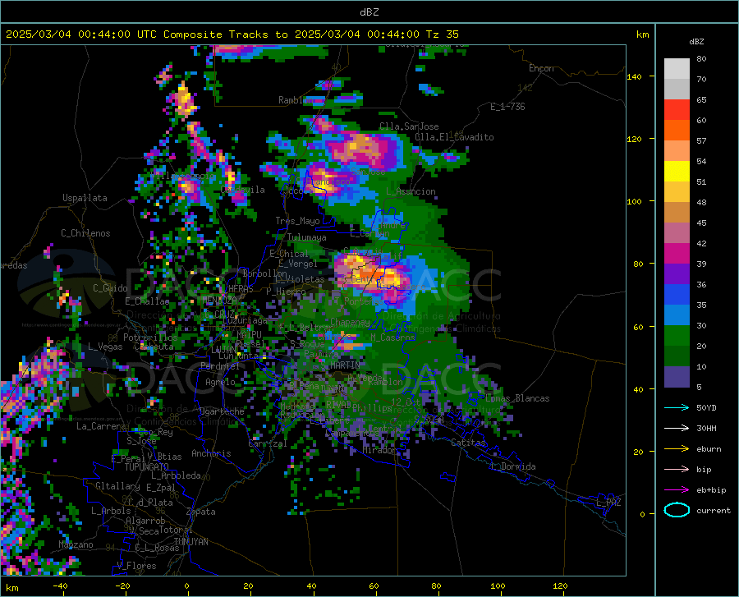Image resolution: width=739 pixels, height=597 pixels.
Task: Click the light gray 80 dBZ color swatch
Action: [677, 68]
